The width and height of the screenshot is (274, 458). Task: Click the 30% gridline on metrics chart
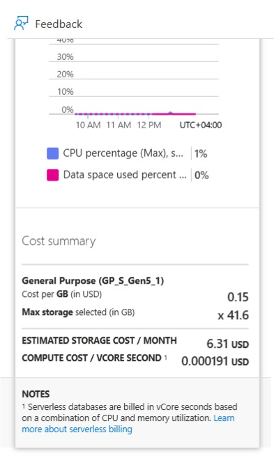pyautogui.click(x=134, y=61)
